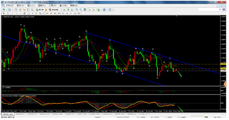The width and height of the screenshot is (229, 120).
Task: Click the crosshair cursor tool
Action: [x=8, y=14]
